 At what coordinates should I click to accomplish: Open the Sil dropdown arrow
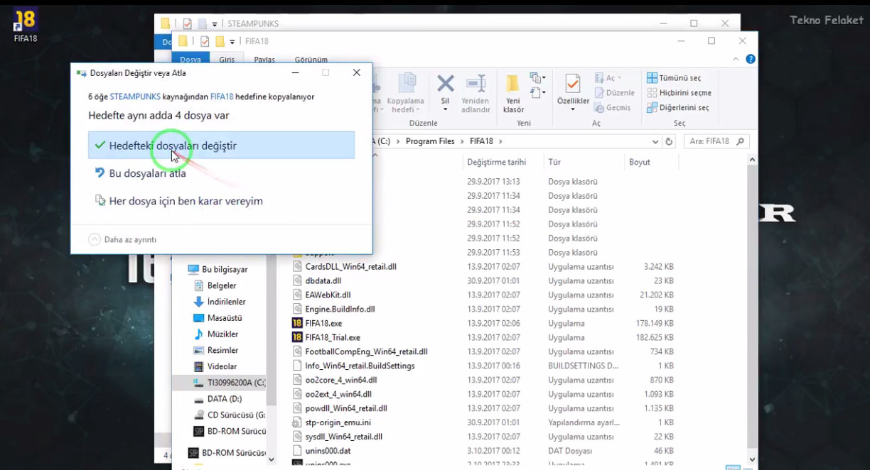click(445, 110)
